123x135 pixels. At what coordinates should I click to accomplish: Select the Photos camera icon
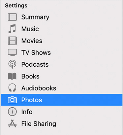12,100
